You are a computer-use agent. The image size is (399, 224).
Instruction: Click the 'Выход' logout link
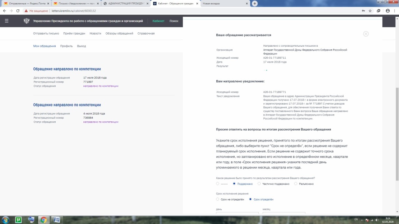pos(81,46)
